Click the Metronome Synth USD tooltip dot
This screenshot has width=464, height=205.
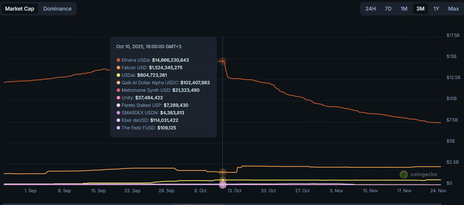click(x=119, y=90)
